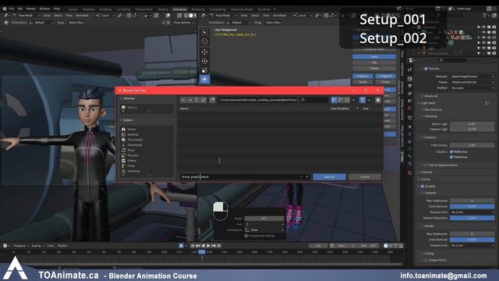Toggle the file filter funnel icon

tap(362, 100)
